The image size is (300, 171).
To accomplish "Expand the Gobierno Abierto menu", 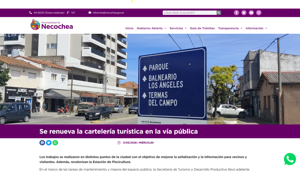I will point(152,28).
